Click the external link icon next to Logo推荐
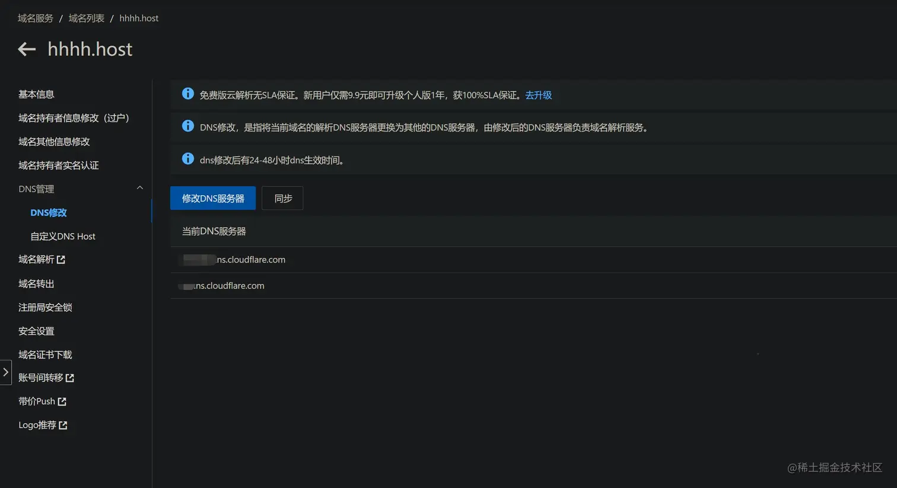Screen dimensions: 897x488 [x=63, y=425]
